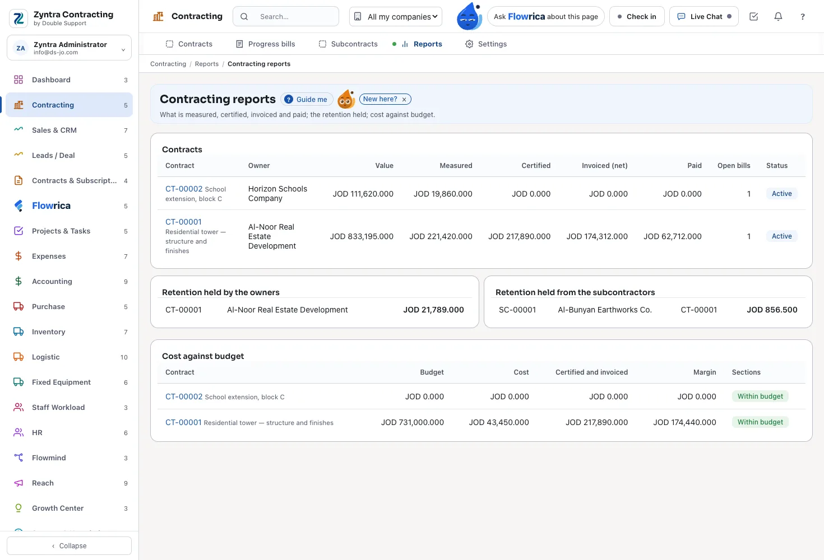
Task: Open the Purchase truck icon
Action: tap(18, 306)
